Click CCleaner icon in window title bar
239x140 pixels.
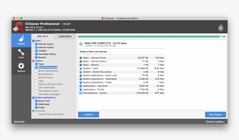point(102,18)
